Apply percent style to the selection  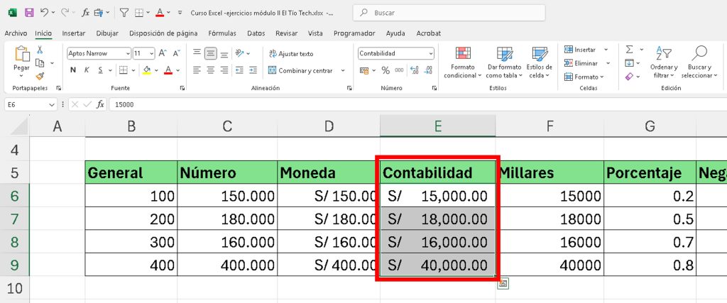tap(386, 70)
